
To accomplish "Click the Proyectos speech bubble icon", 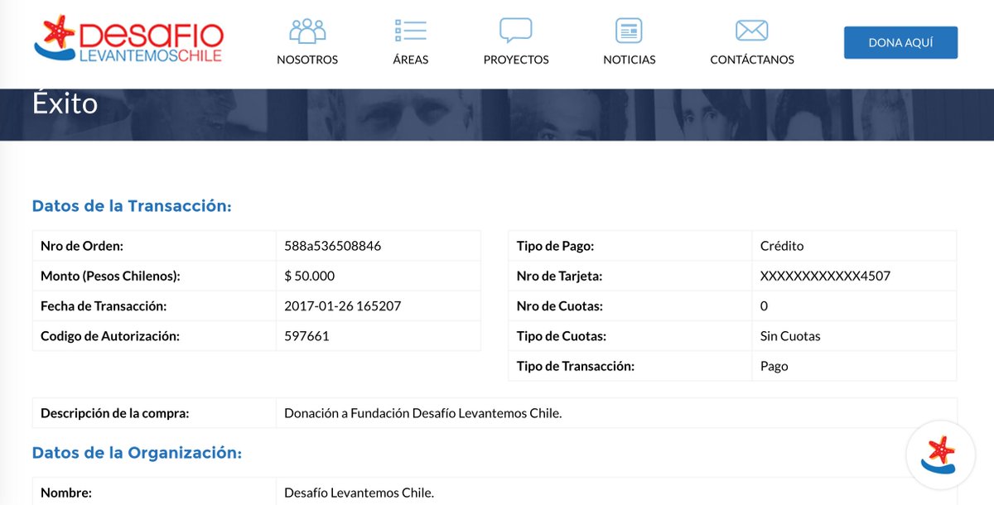I will [516, 31].
